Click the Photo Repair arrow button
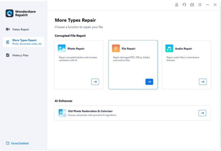Image resolution: width=221 pixels, height=151 pixels. (x=95, y=82)
